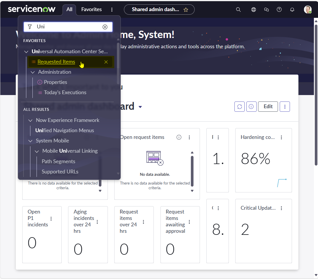Open the global search magnifier icon
This screenshot has height=279, width=318.
click(x=238, y=10)
